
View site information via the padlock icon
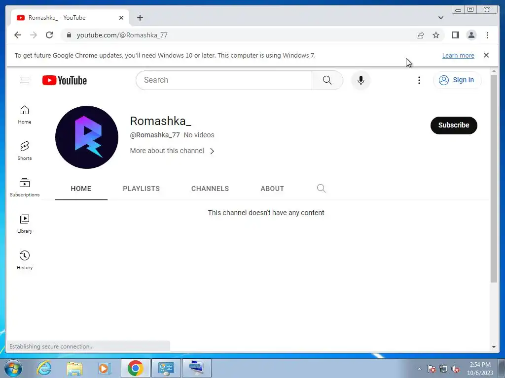point(69,35)
